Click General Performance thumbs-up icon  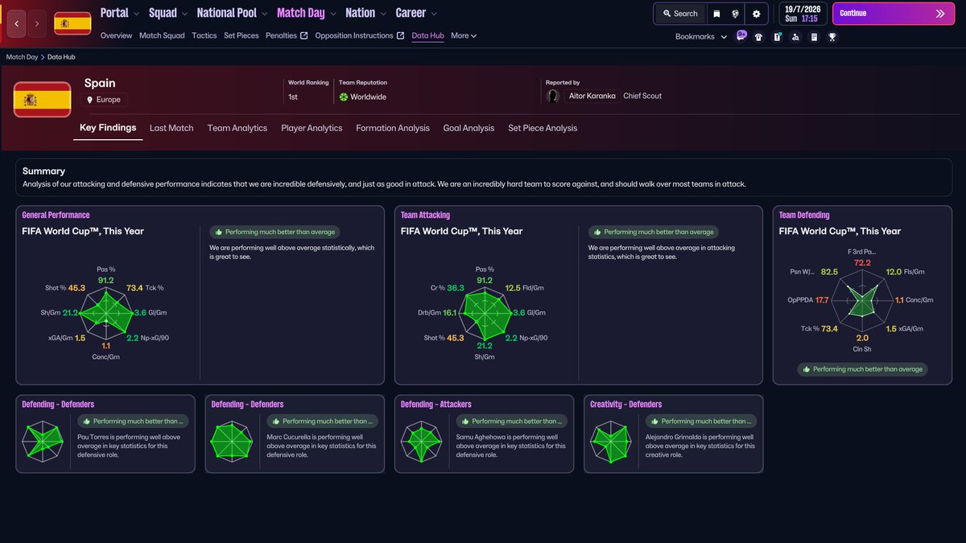click(x=219, y=232)
